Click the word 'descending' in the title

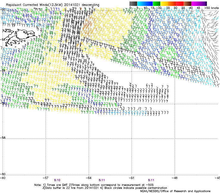pos(90,5)
